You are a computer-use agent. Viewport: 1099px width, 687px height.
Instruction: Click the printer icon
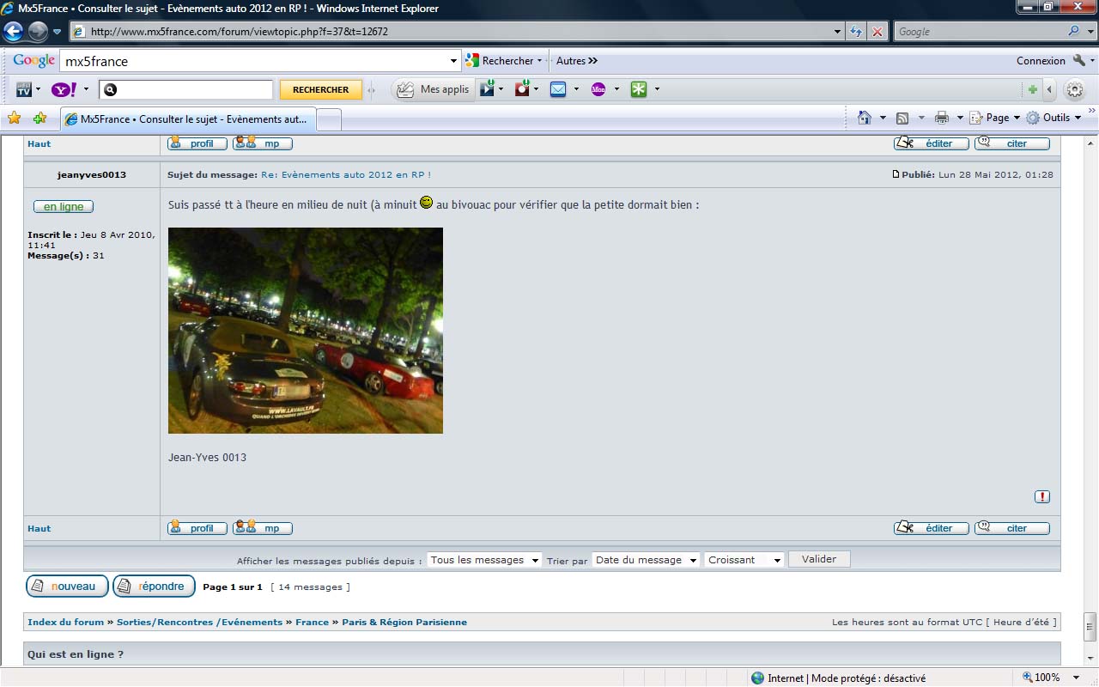point(942,118)
